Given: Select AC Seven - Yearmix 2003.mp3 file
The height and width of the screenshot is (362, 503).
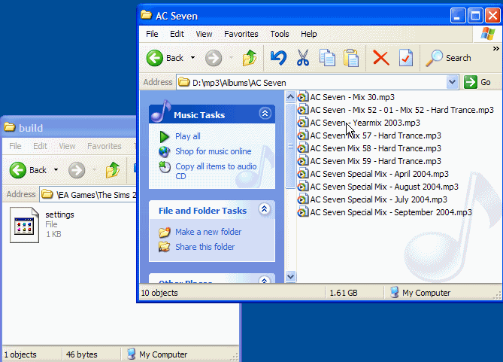Looking at the screenshot, I should click(x=364, y=123).
